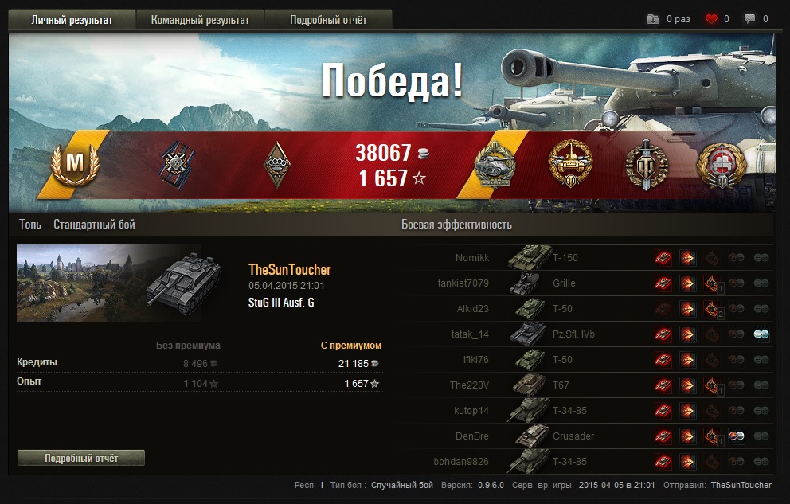The width and height of the screenshot is (790, 504).
Task: Click critical hits icon in Alkid23's row
Action: [712, 309]
